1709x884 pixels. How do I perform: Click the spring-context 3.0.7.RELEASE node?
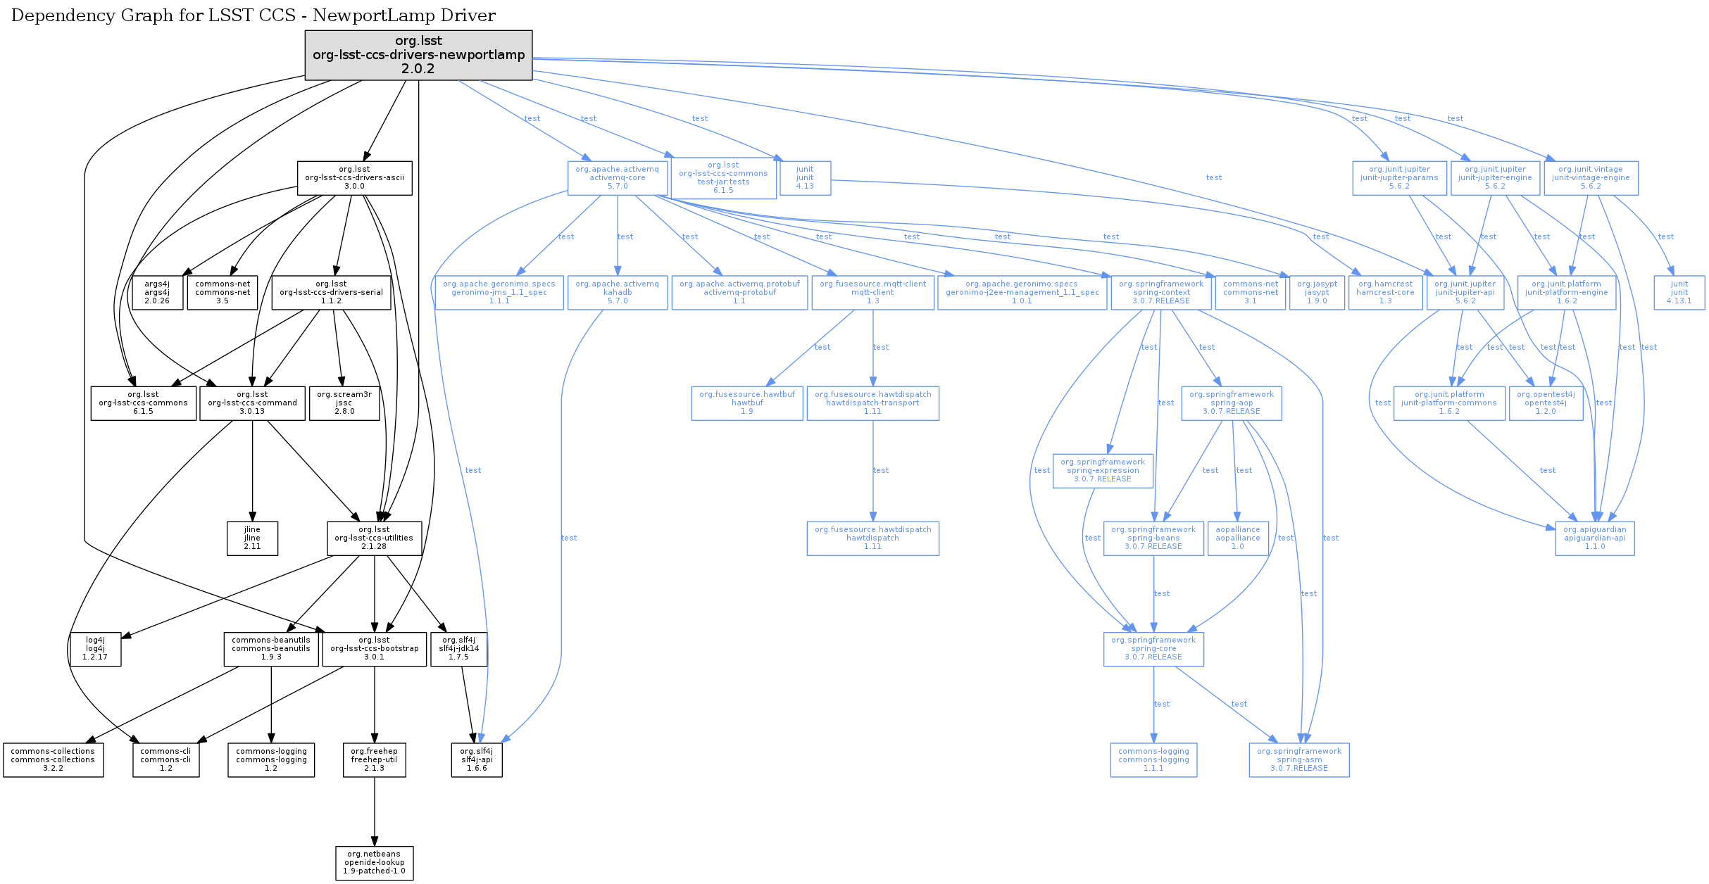click(1161, 292)
